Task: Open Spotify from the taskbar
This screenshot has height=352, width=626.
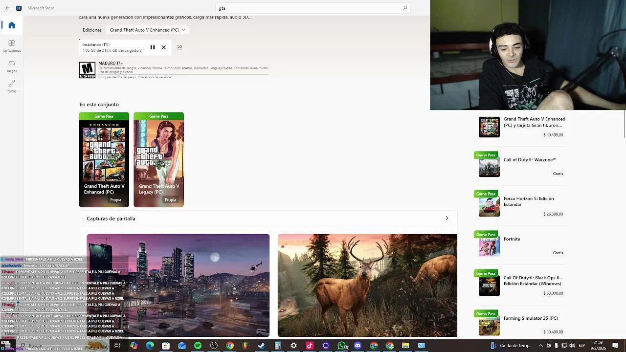Action: (x=198, y=346)
